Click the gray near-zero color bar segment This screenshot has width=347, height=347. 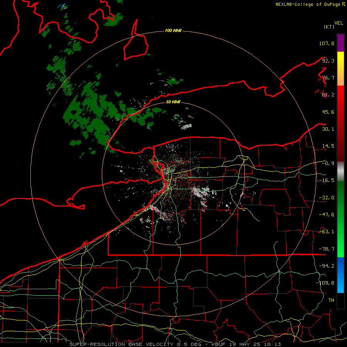point(340,171)
